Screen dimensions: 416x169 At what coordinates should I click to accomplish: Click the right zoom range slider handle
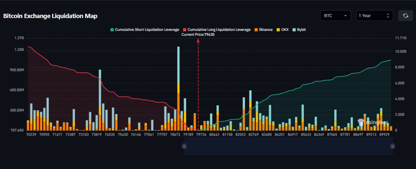[392, 146]
